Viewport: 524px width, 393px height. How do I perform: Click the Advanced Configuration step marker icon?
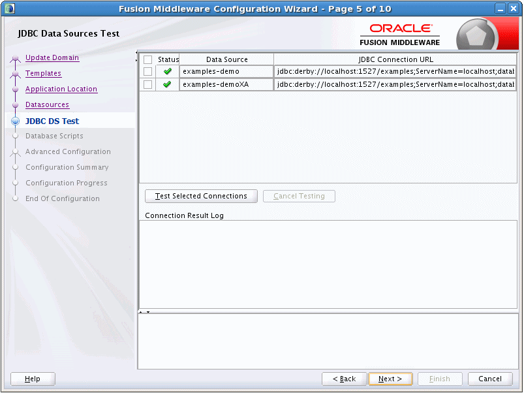pos(15,152)
